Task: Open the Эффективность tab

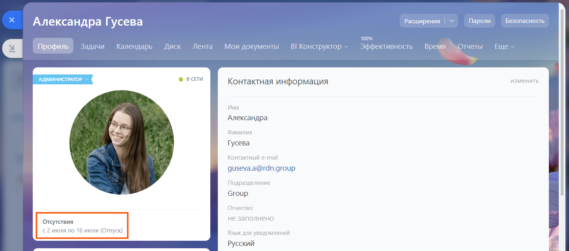Action: click(386, 46)
